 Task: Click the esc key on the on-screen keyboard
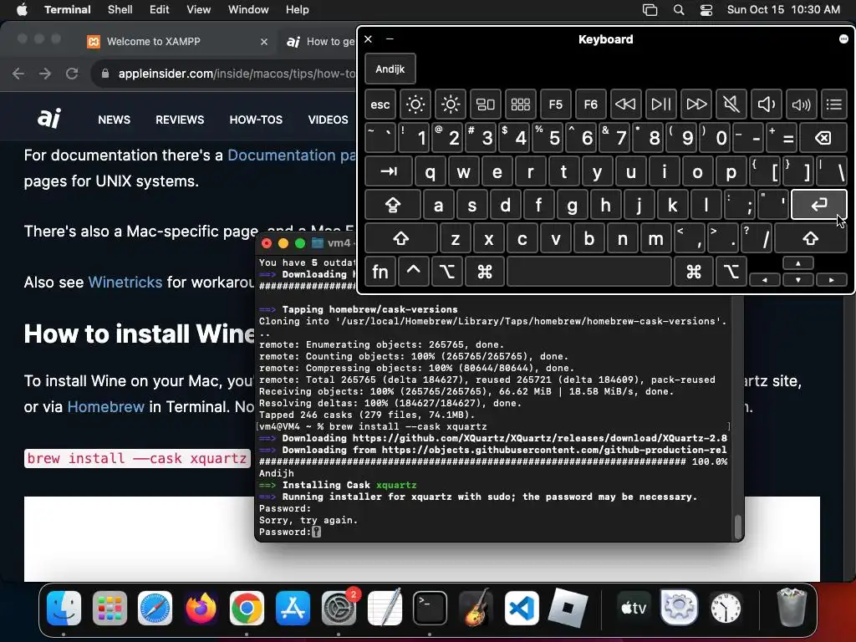click(380, 104)
